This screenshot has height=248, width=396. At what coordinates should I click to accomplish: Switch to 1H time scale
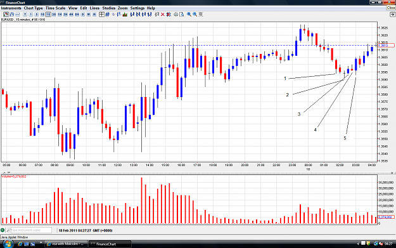[x=60, y=15]
